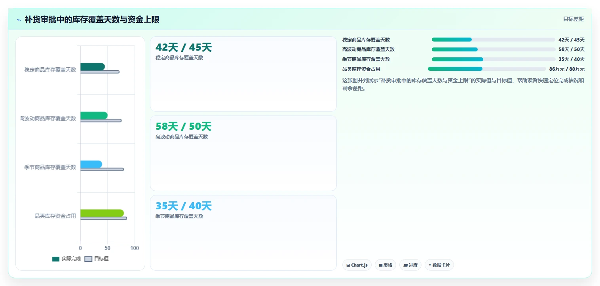Viewport: 600px width, 286px height.
Task: Click the 品类库存资金占用 label in progress list
Action: pyautogui.click(x=361, y=69)
